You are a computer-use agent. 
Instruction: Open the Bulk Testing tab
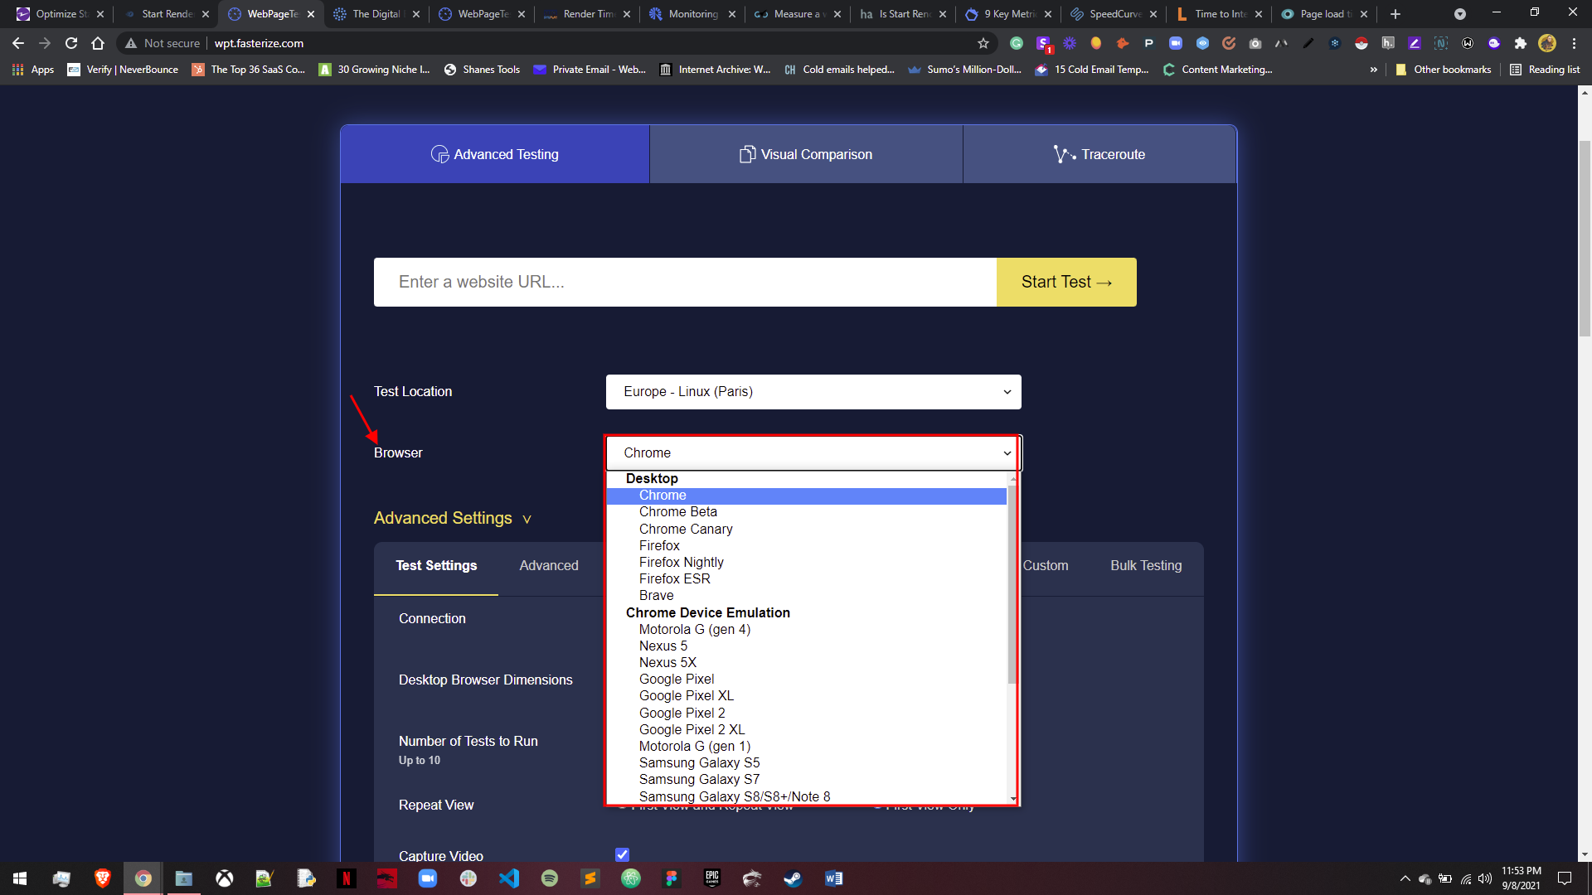pyautogui.click(x=1146, y=565)
